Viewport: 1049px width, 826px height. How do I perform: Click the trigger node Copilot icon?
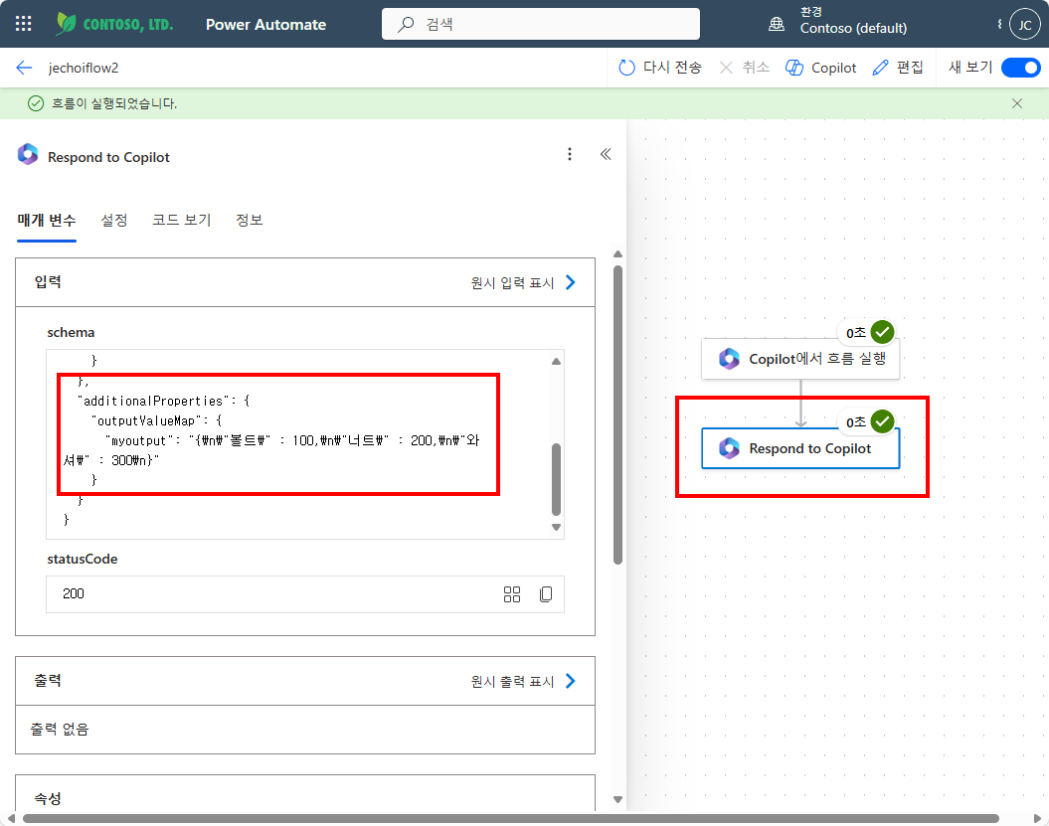pos(729,359)
